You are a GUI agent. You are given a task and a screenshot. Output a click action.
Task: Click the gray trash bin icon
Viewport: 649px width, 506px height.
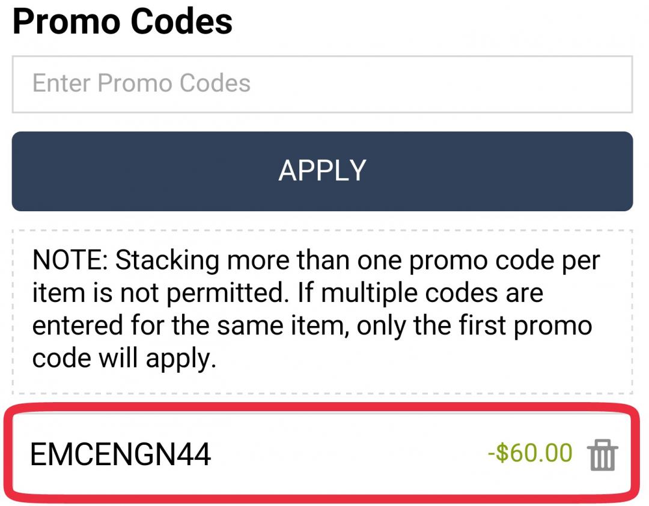pos(602,454)
